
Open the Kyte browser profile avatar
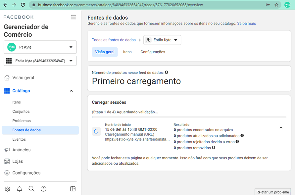coord(287,5)
